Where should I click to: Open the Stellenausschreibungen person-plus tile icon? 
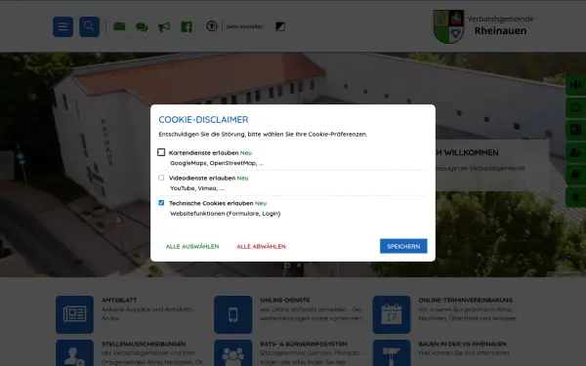click(x=75, y=353)
